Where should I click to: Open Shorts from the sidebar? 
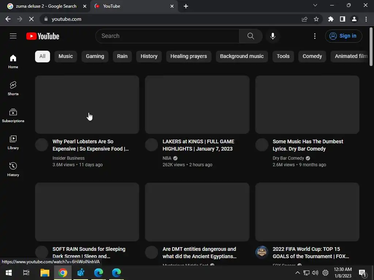(x=13, y=88)
